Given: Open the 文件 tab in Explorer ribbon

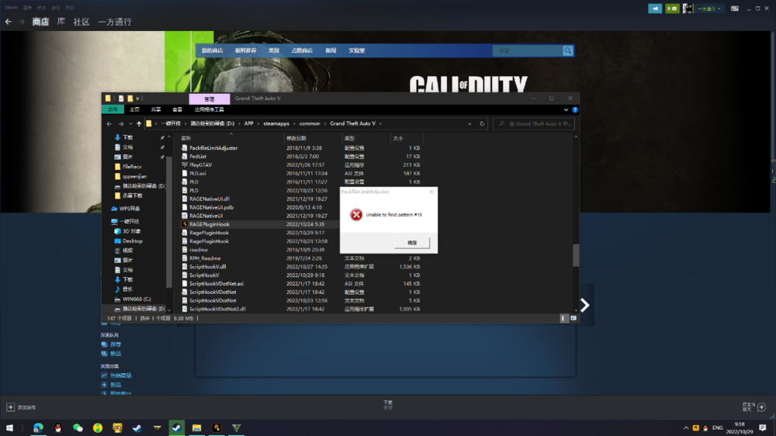Looking at the screenshot, I should (113, 110).
